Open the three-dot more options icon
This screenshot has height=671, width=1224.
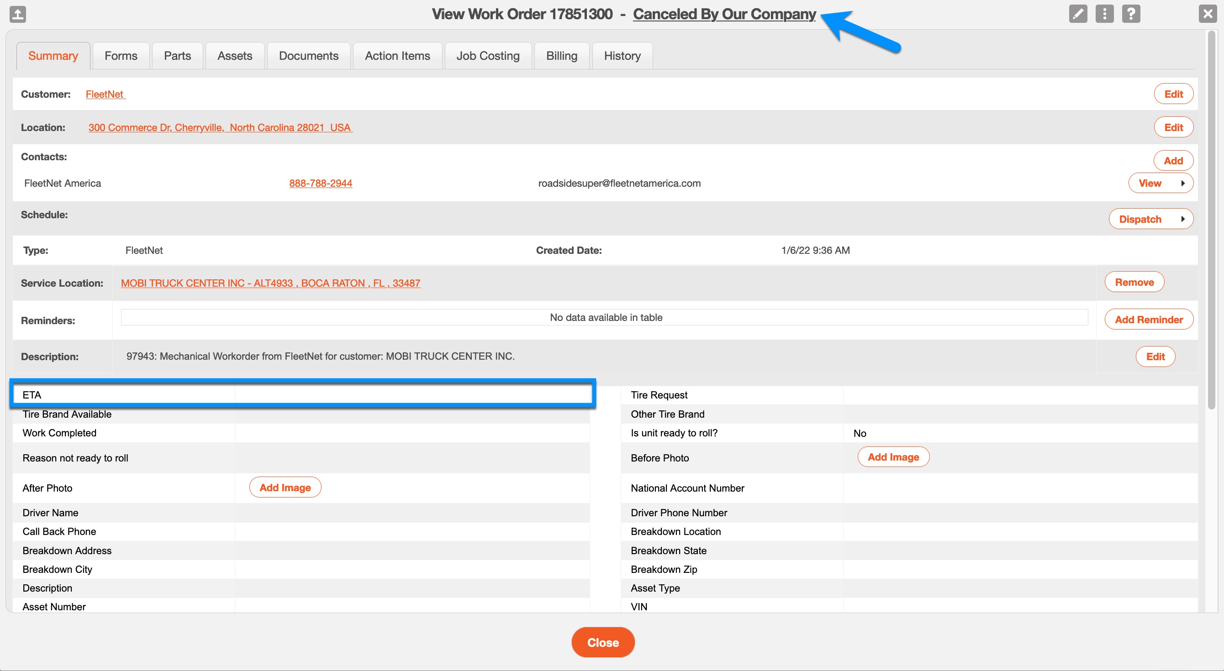(x=1104, y=14)
